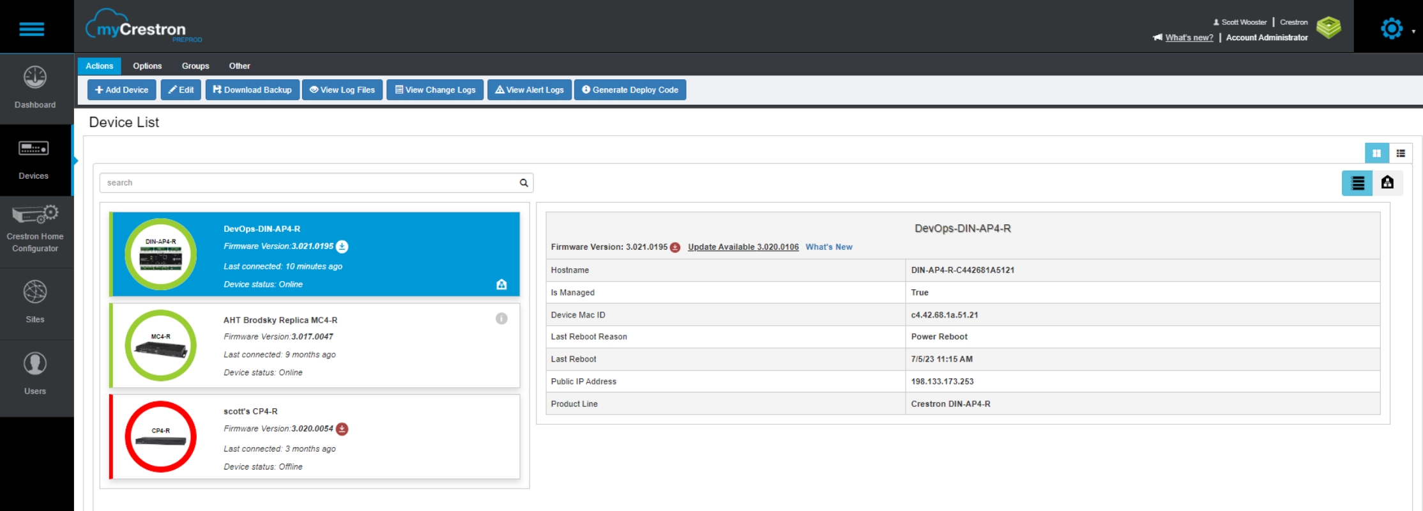The image size is (1423, 511).
Task: Click the Device List heading
Action: tap(124, 122)
